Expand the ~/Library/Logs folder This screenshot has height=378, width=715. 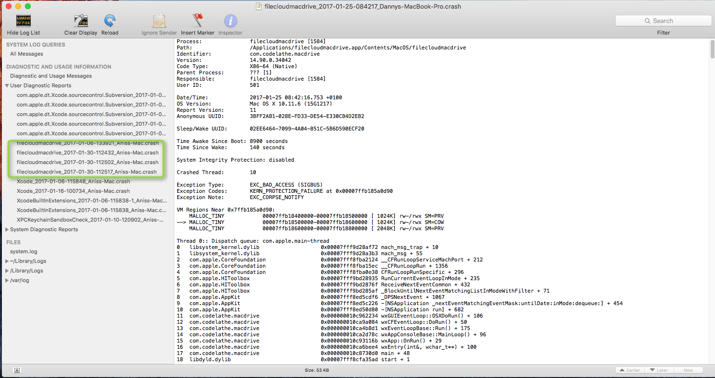pyautogui.click(x=7, y=261)
